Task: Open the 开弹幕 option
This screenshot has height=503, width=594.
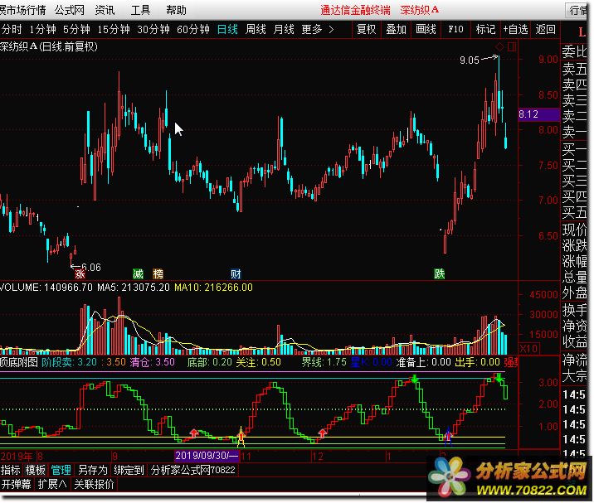Action: pyautogui.click(x=17, y=485)
